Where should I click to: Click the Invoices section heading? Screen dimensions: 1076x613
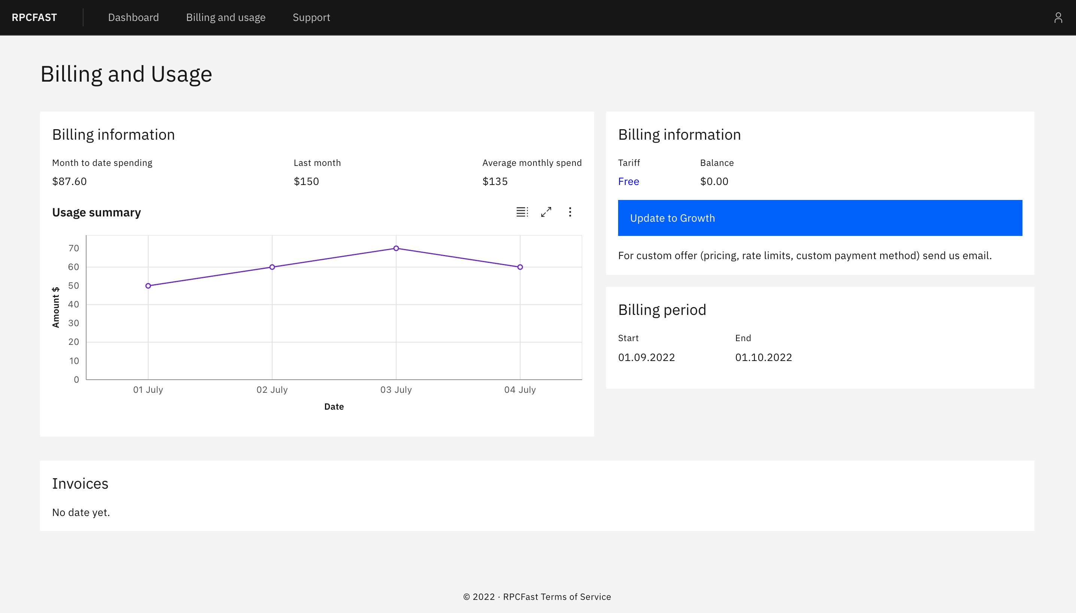80,483
